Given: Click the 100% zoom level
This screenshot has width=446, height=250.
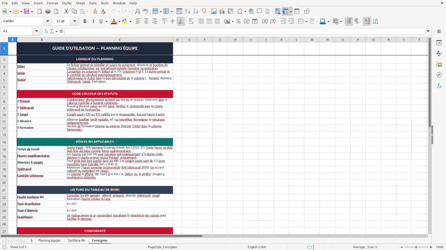Looking at the screenshot, I should point(440,247).
